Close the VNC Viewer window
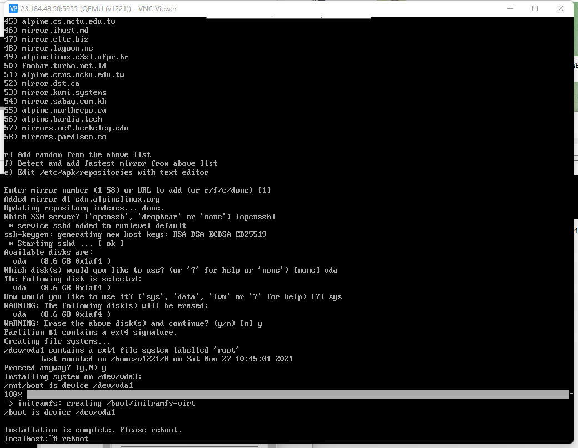 [x=561, y=8]
